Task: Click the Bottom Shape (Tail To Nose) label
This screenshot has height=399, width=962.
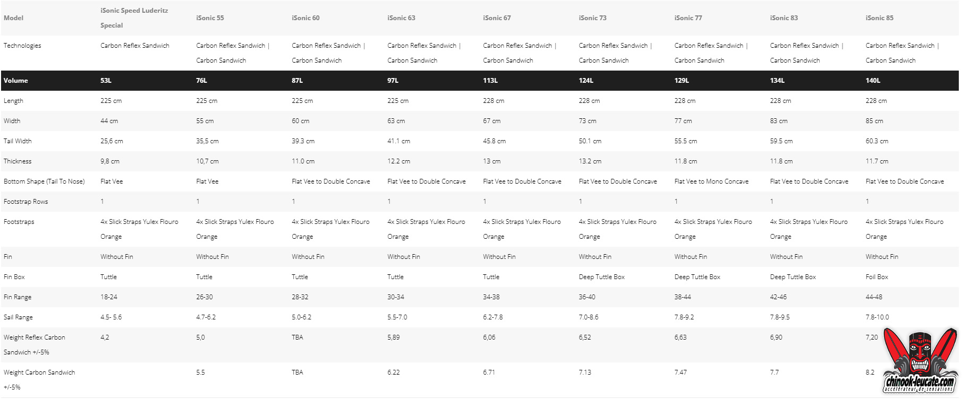Action: tap(44, 181)
